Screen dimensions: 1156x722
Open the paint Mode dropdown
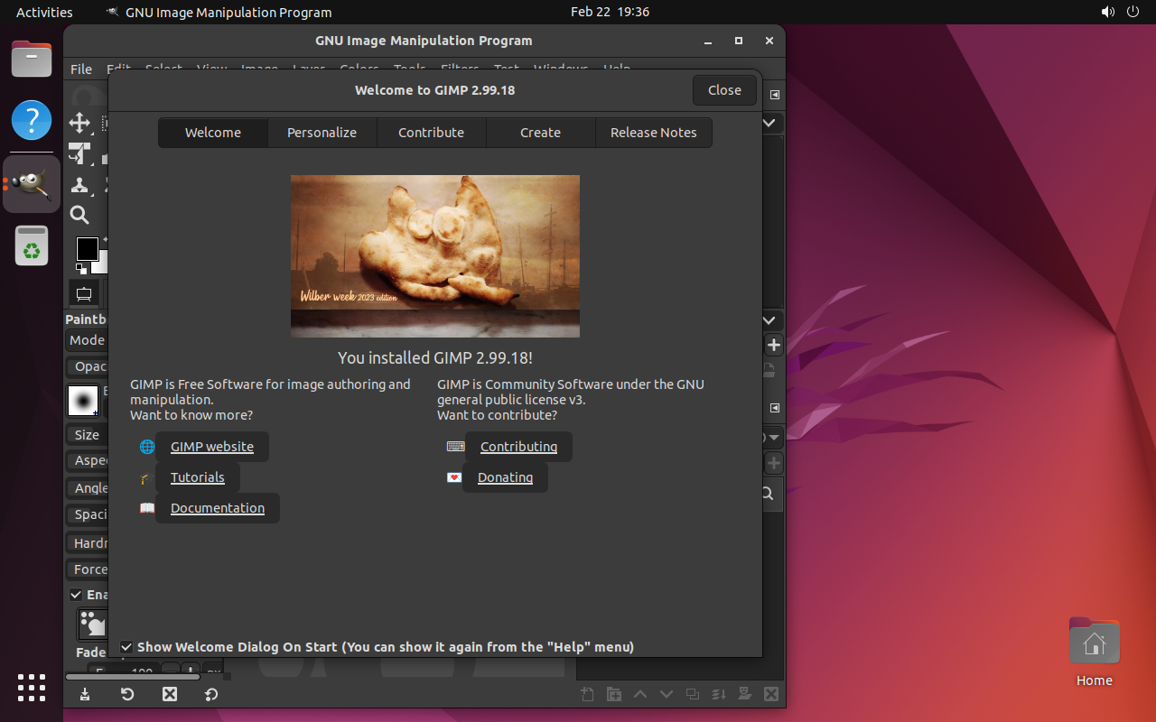pos(87,340)
